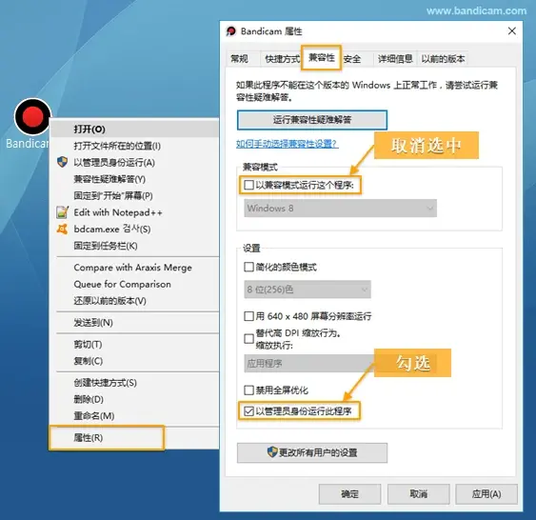
Task: Select the 兼容性 tab
Action: click(322, 57)
